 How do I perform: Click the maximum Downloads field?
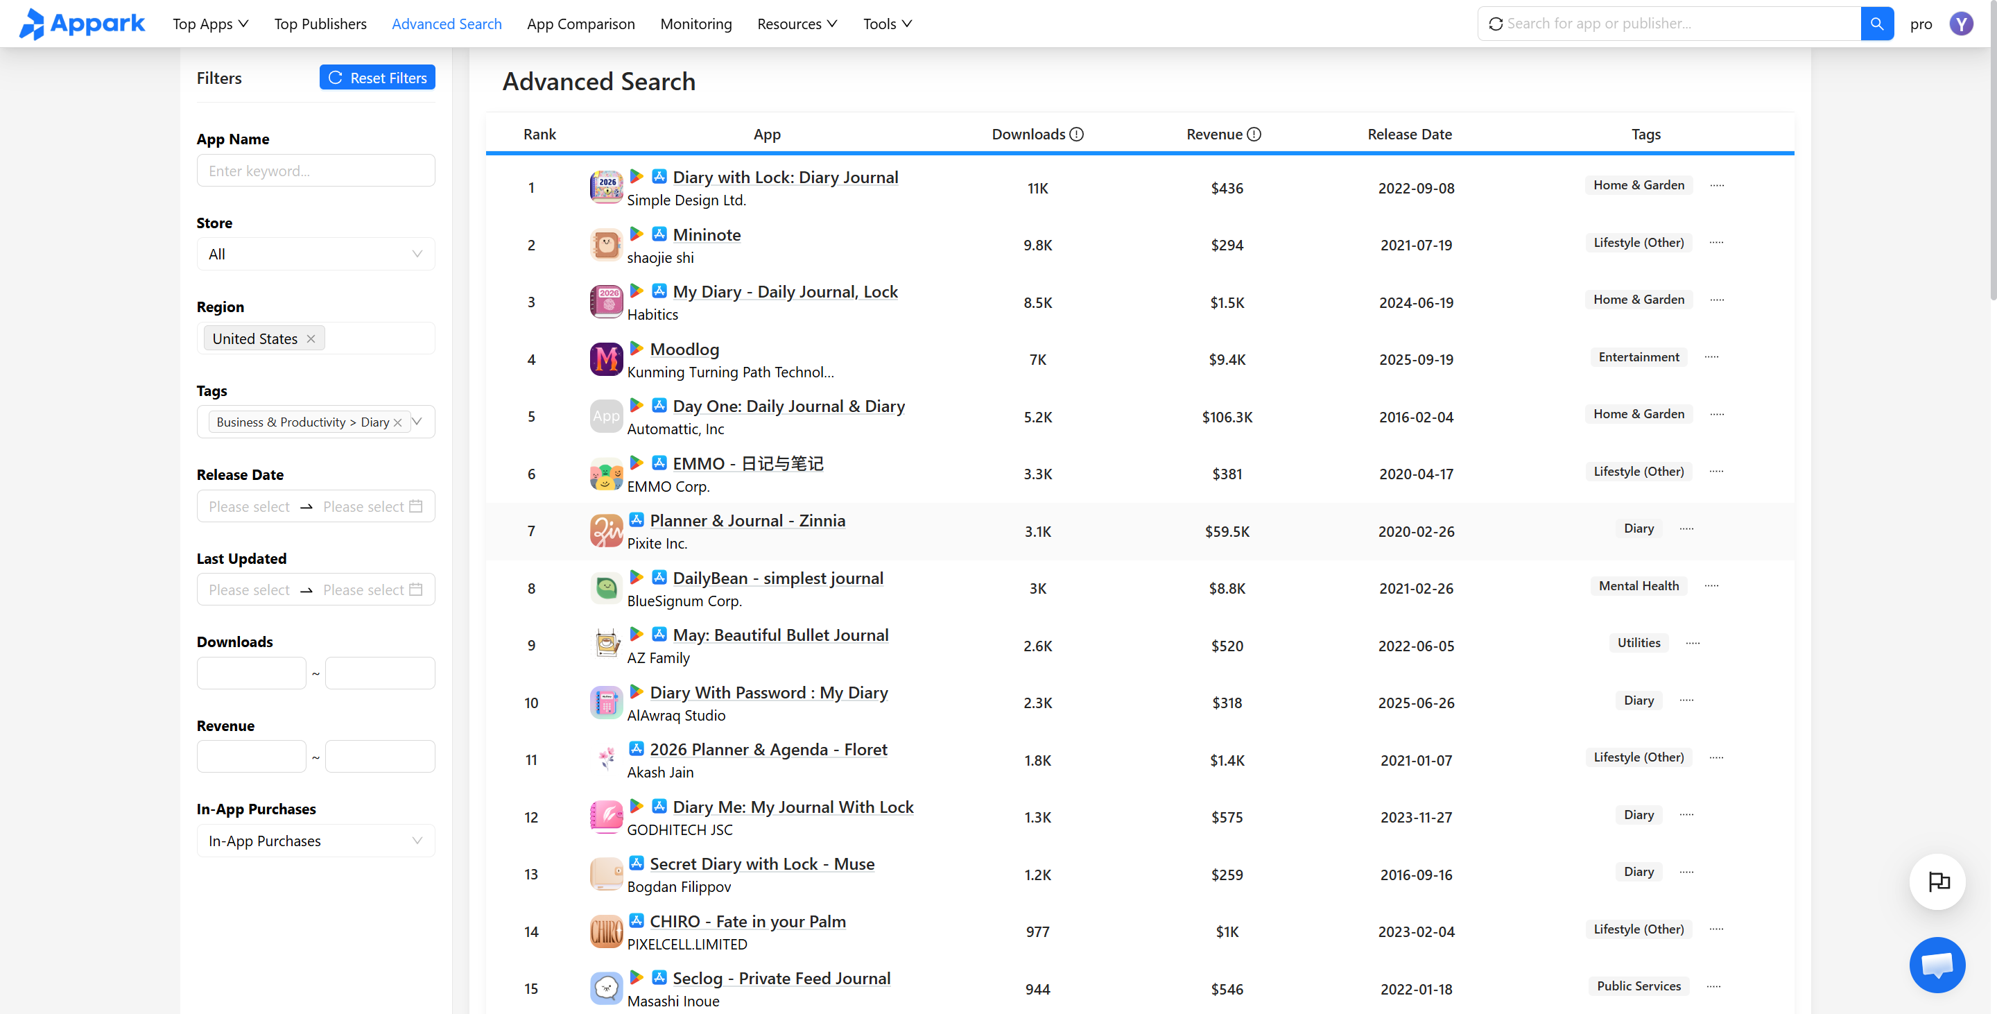380,673
